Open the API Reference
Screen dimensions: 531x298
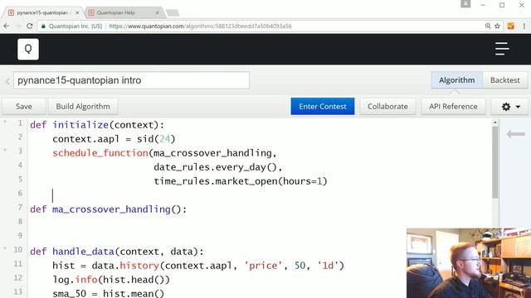pyautogui.click(x=453, y=107)
